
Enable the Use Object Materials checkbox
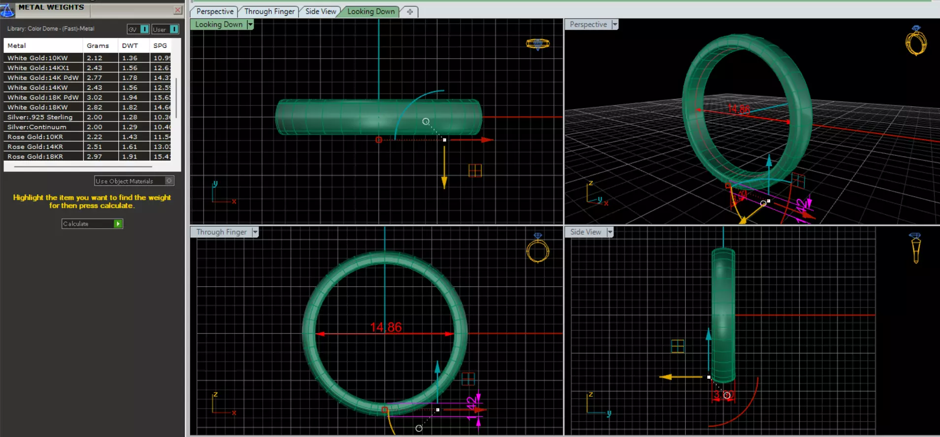click(169, 181)
